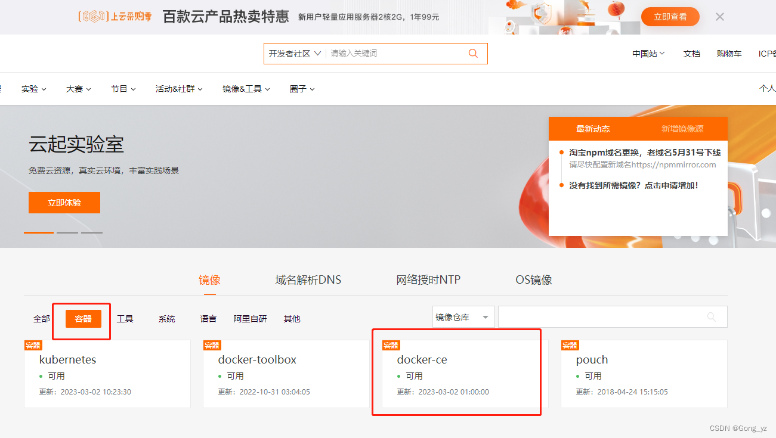Select the third carousel slide indicator
Screen dimensions: 776x438
pyautogui.click(x=92, y=232)
